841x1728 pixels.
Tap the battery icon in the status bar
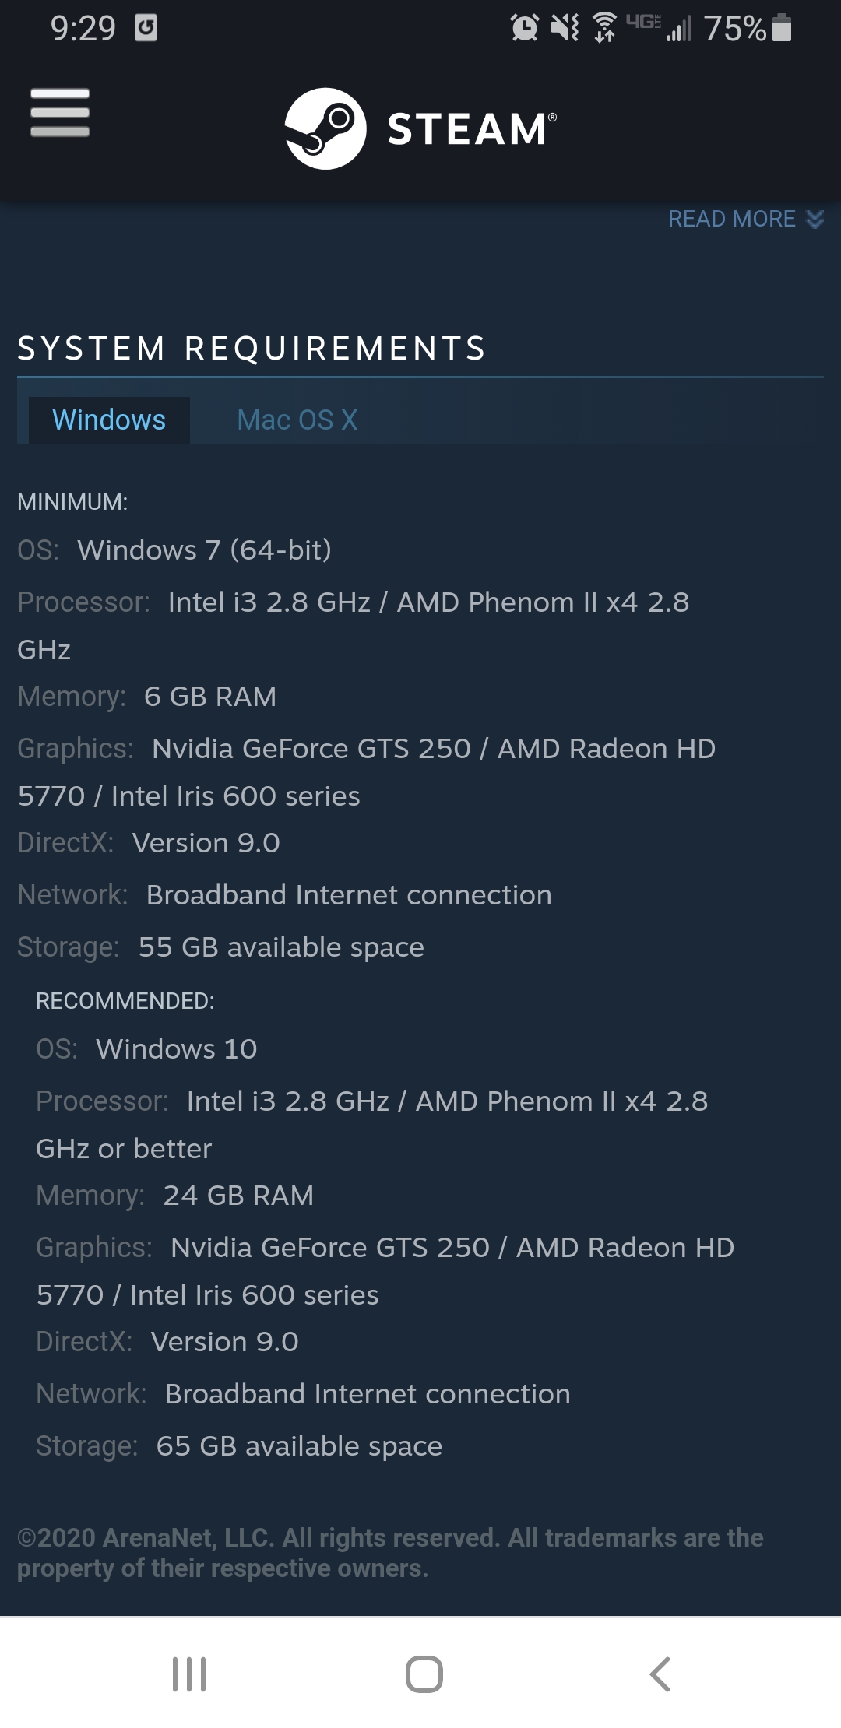(782, 28)
